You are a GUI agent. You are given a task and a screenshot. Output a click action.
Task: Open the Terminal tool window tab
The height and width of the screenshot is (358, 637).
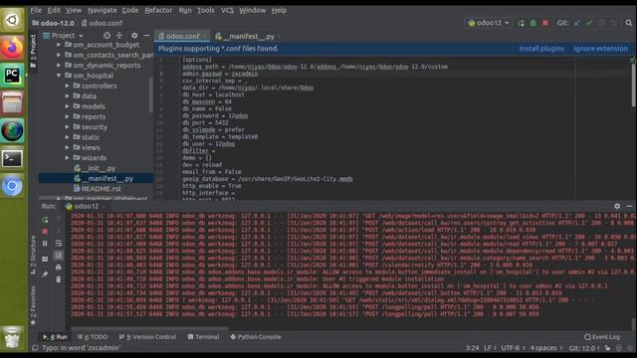(203, 337)
